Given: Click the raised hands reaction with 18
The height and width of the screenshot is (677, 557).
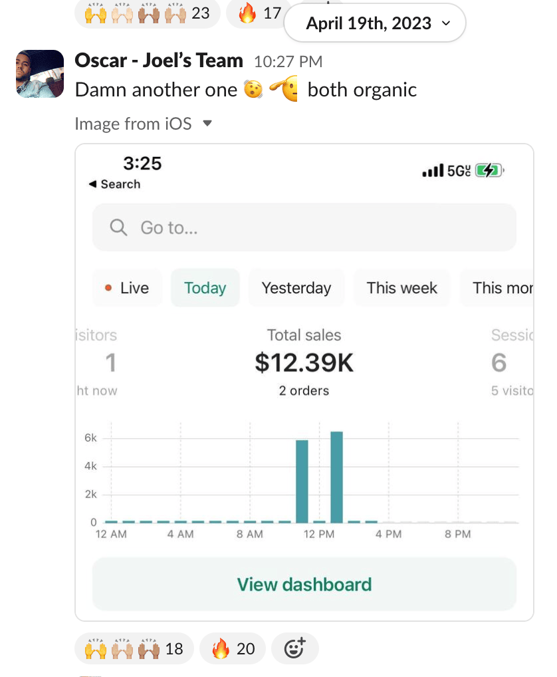Looking at the screenshot, I should (134, 648).
